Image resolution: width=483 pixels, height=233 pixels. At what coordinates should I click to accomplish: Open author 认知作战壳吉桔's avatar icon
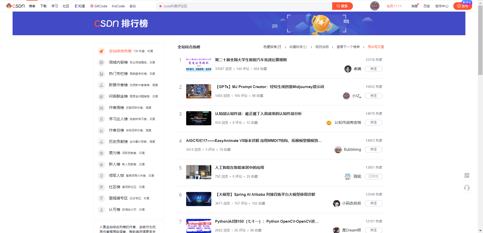click(x=329, y=123)
